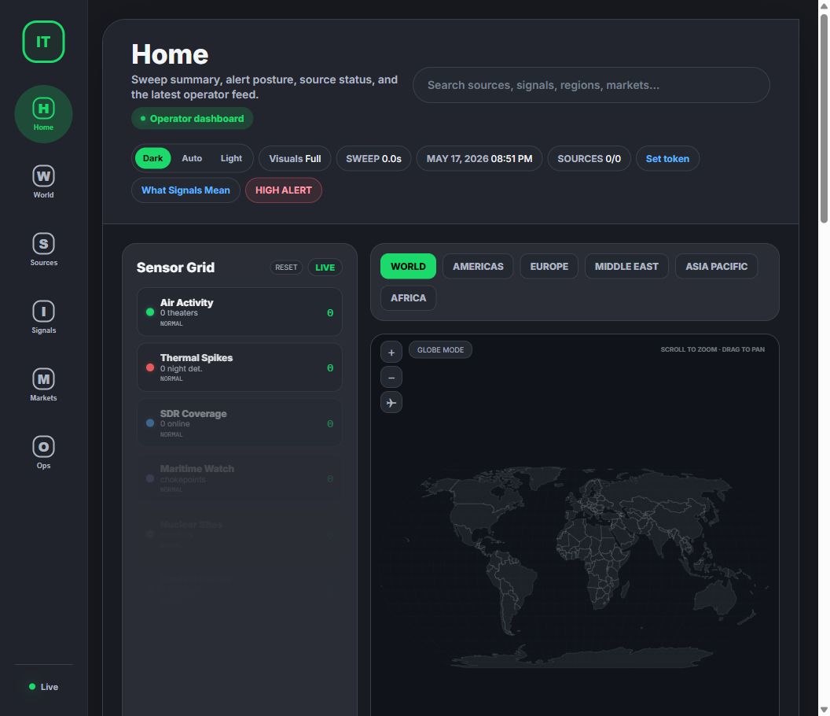This screenshot has width=830, height=716.
Task: Select Auto theme mode
Action: point(192,158)
